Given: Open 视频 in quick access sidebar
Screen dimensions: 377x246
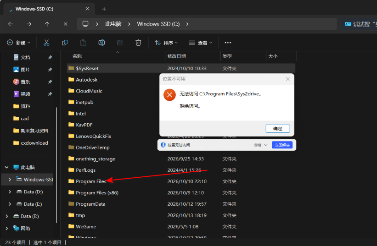Looking at the screenshot, I should pos(25,94).
